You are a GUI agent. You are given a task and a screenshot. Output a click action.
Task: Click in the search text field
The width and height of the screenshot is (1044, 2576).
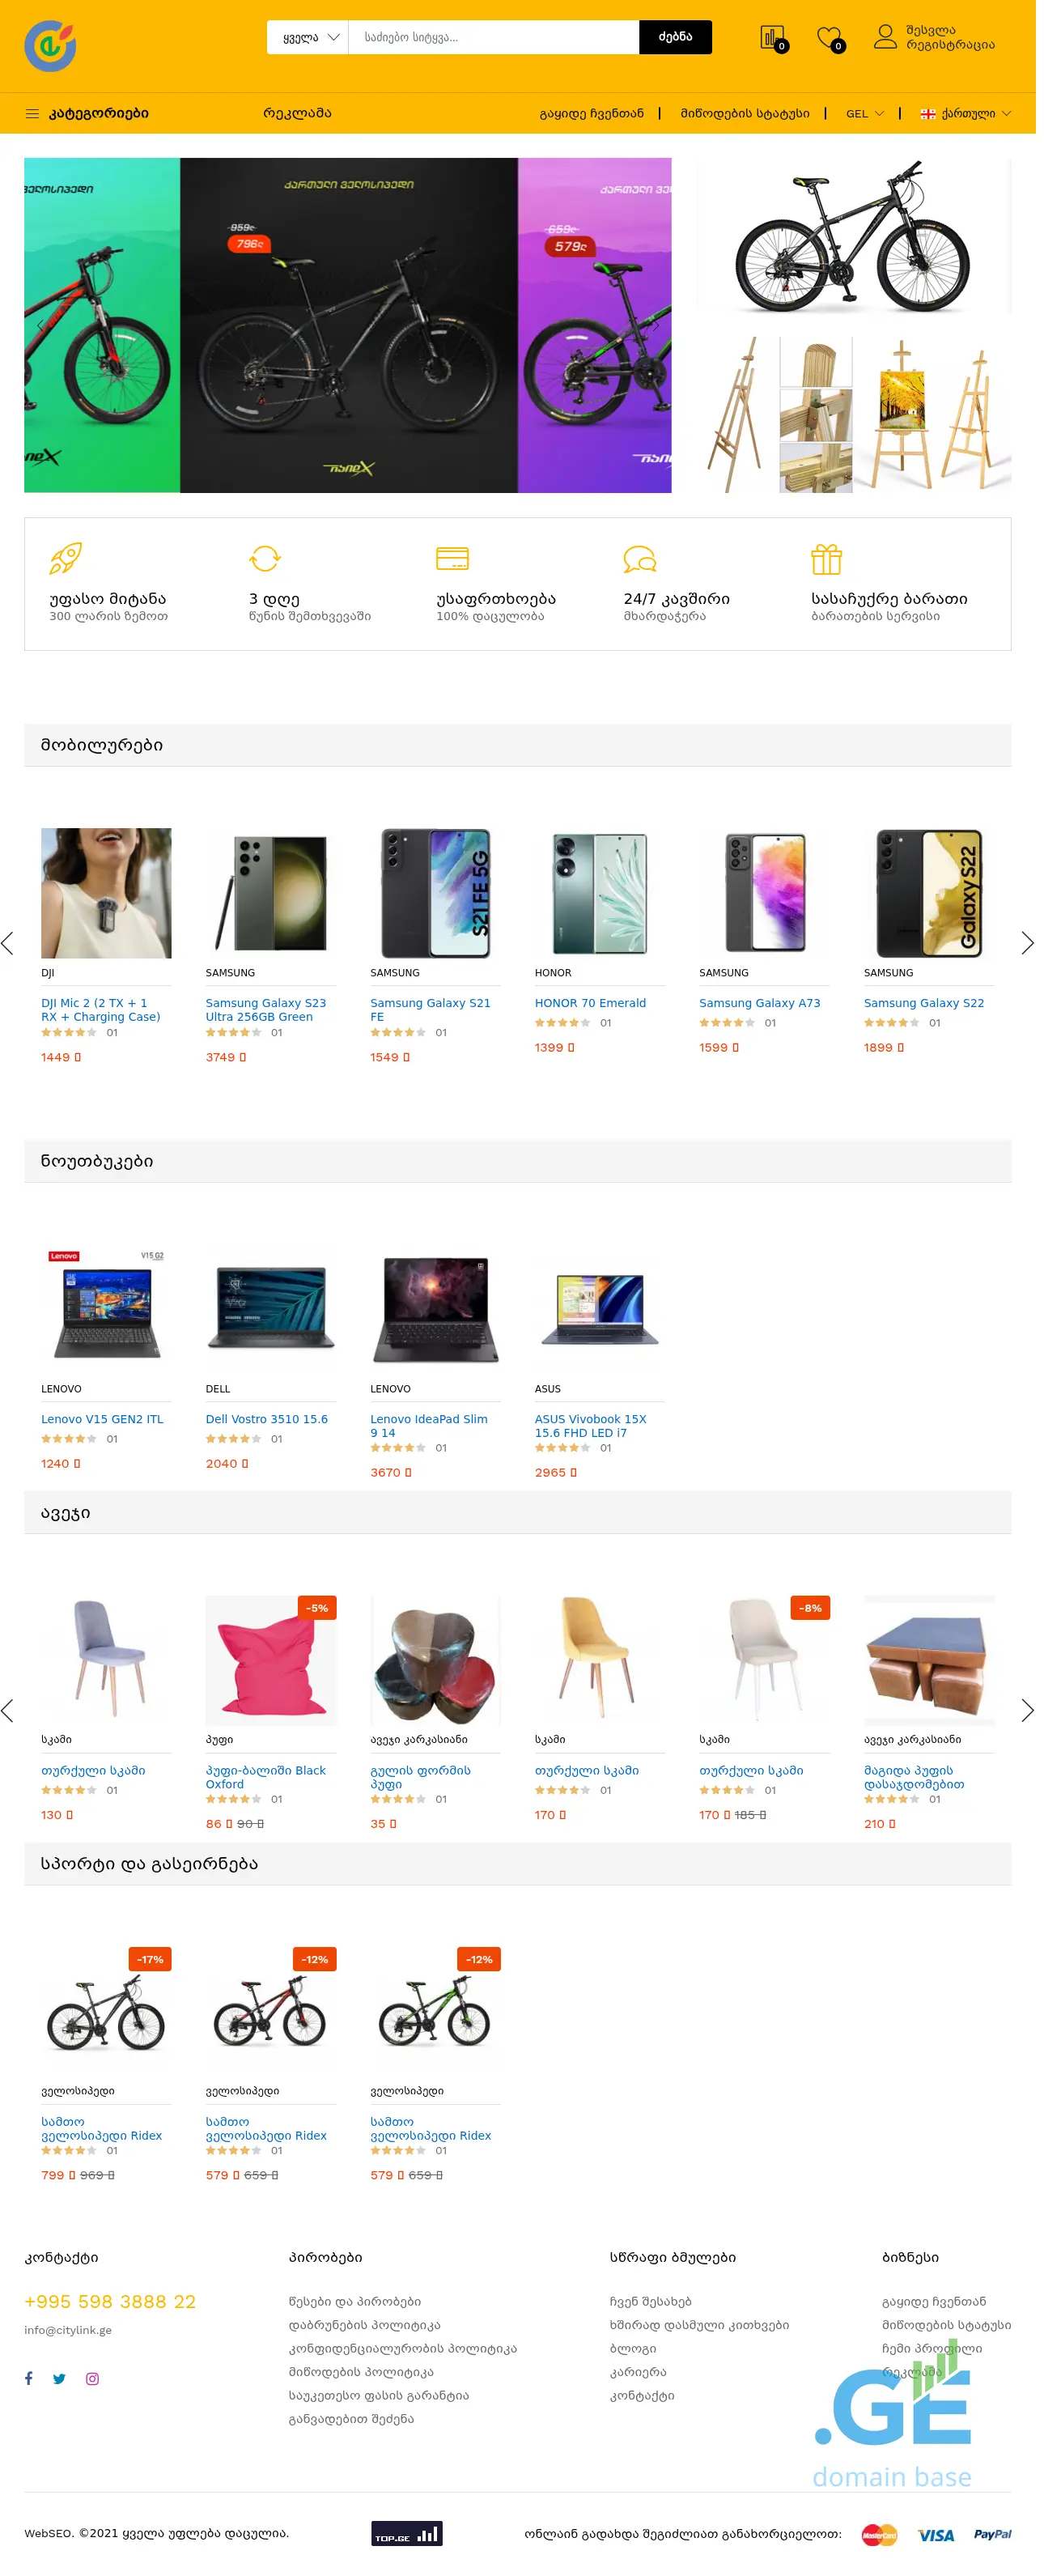(494, 37)
